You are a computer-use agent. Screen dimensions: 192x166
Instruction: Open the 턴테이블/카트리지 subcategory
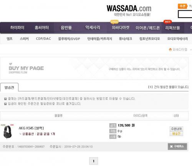click(99, 39)
